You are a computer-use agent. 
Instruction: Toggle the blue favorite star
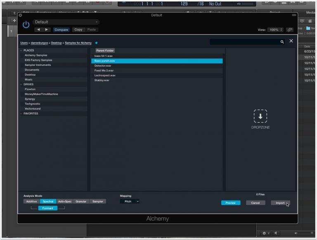click(x=96, y=43)
